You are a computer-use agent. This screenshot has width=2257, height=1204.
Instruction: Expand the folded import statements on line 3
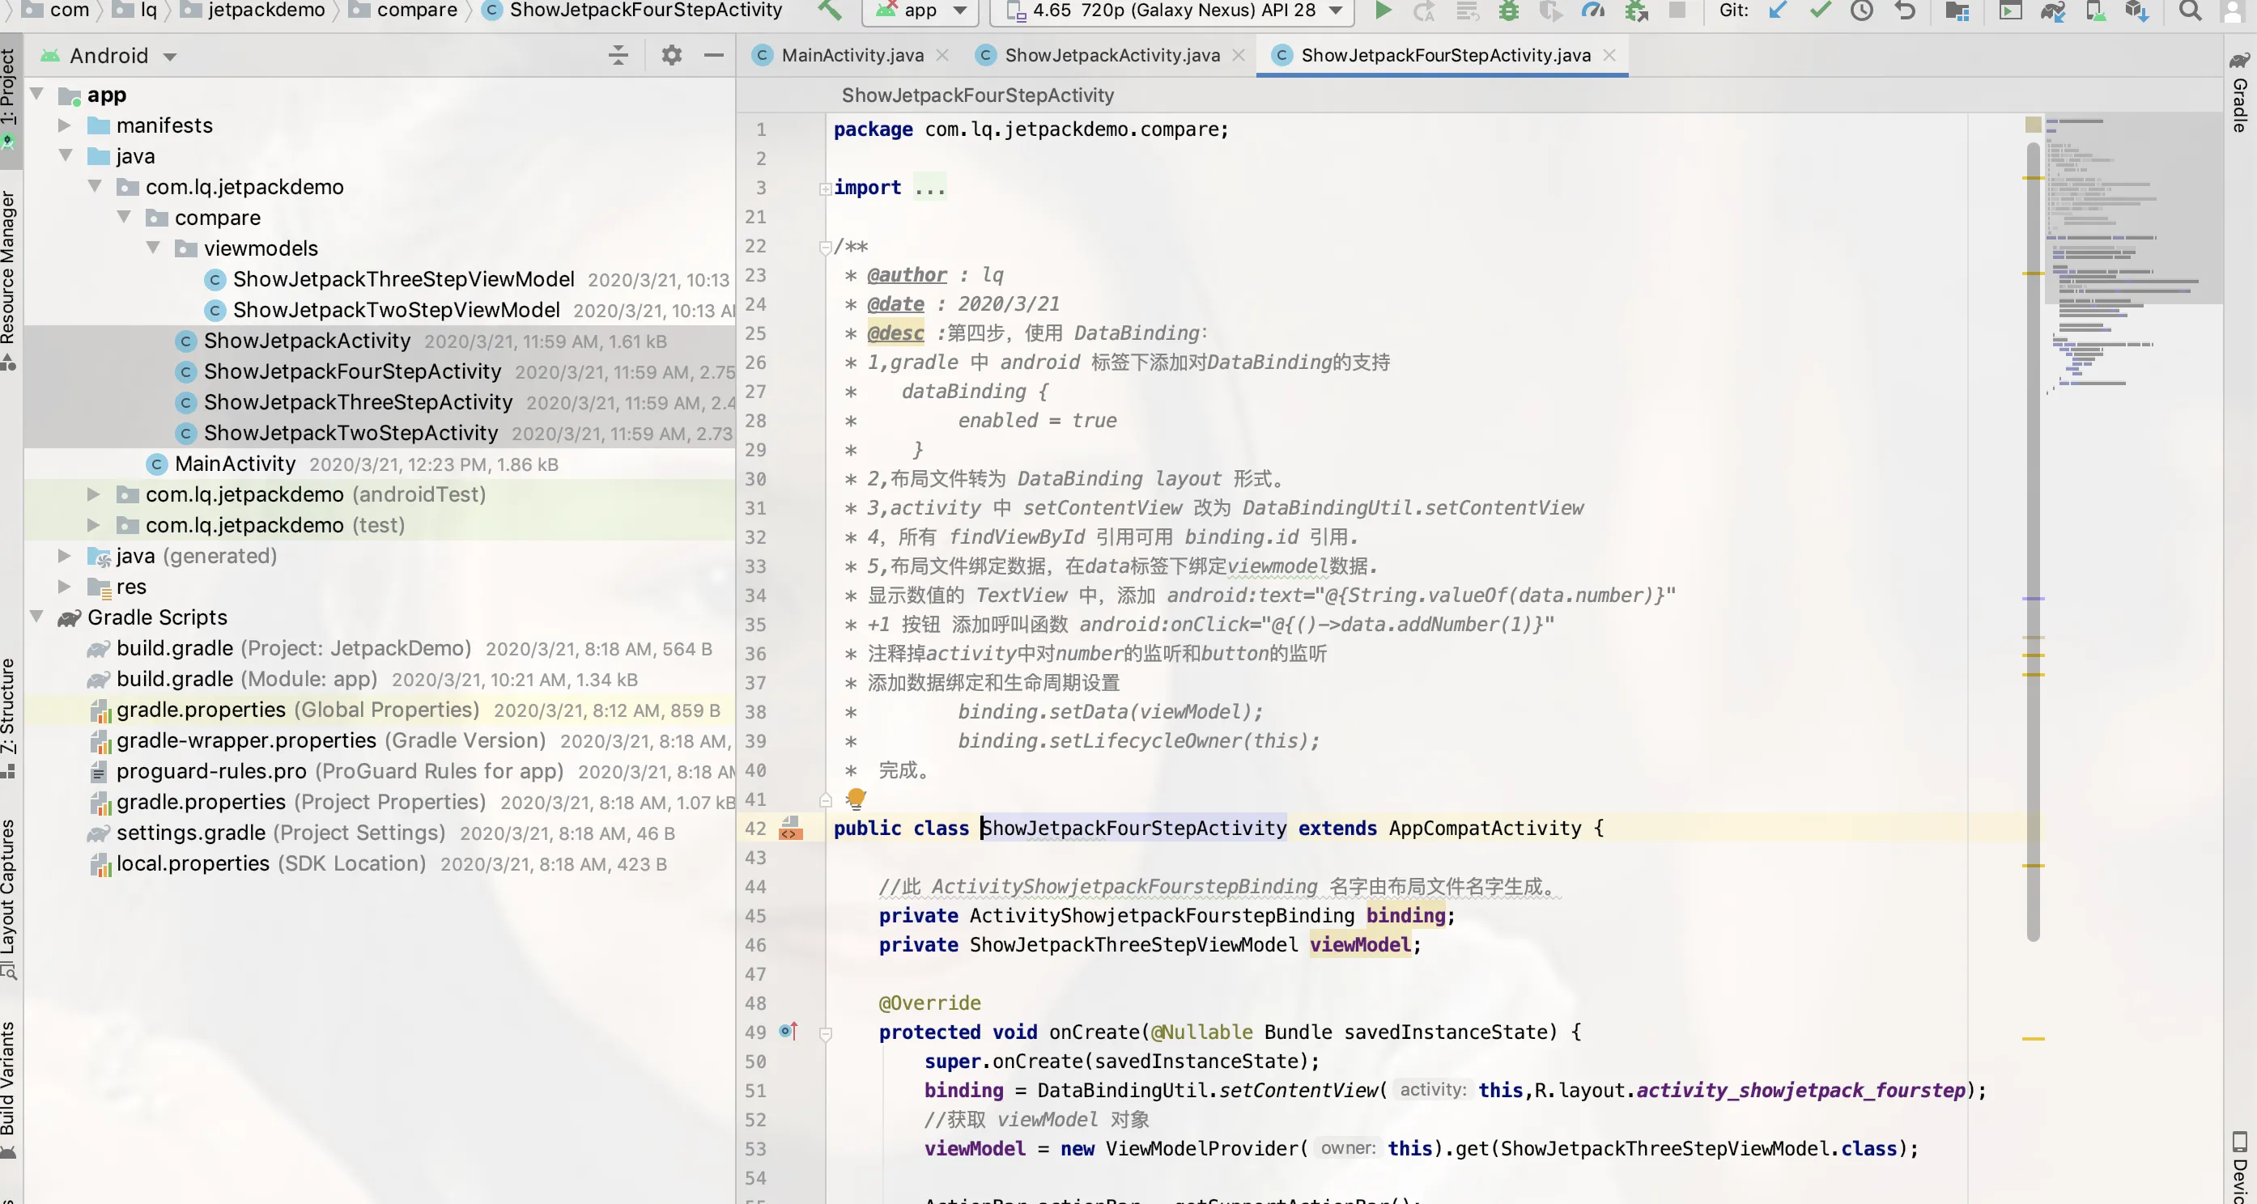826,189
